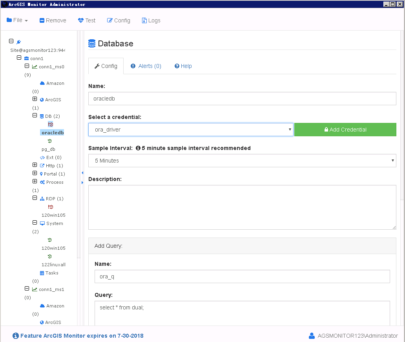Switch to the Help tab
Image resolution: width=405 pixels, height=342 pixels.
point(183,66)
